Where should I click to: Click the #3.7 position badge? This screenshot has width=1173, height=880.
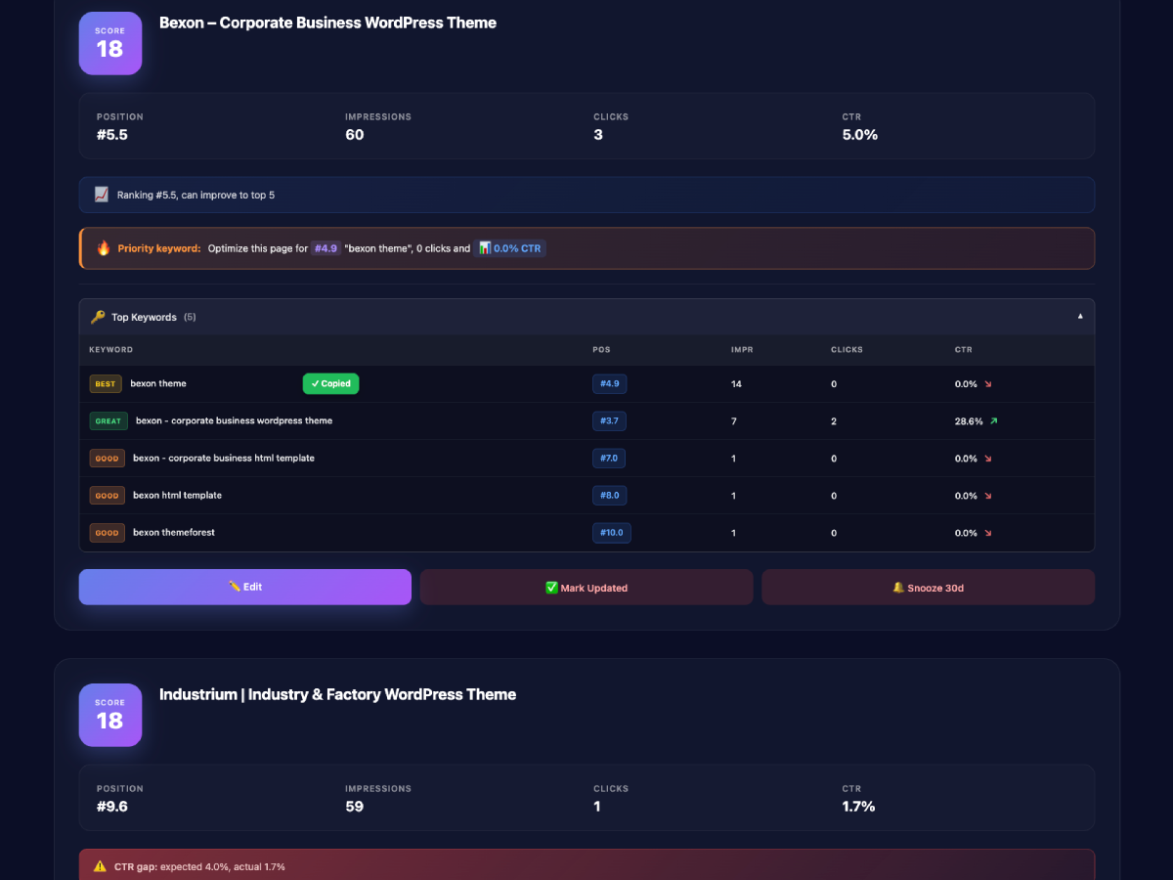pyautogui.click(x=609, y=421)
